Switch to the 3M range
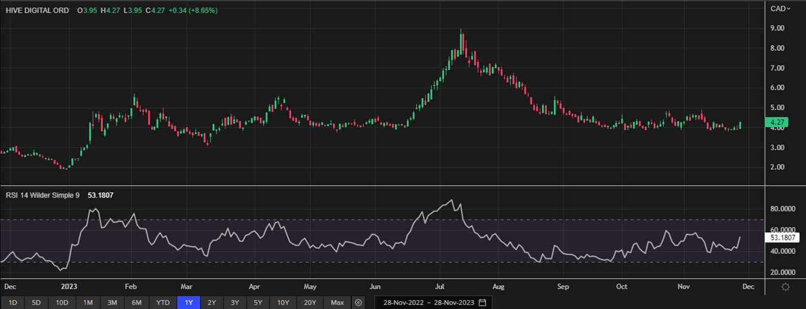Screen dimensions: 806x309 click(112, 302)
